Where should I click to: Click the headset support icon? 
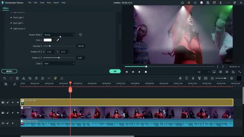point(195,3)
